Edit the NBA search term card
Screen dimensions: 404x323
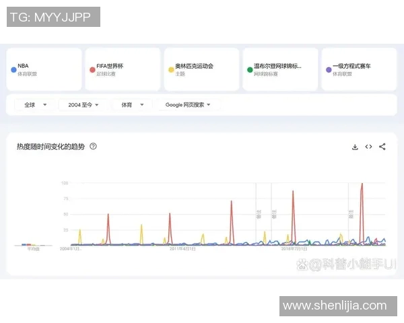[44, 69]
